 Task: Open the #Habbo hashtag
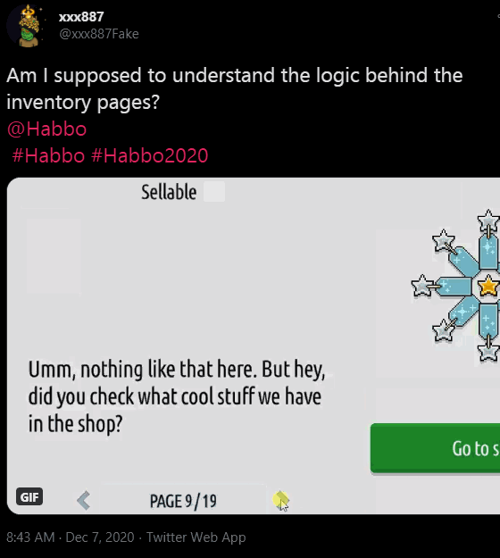click(x=48, y=155)
